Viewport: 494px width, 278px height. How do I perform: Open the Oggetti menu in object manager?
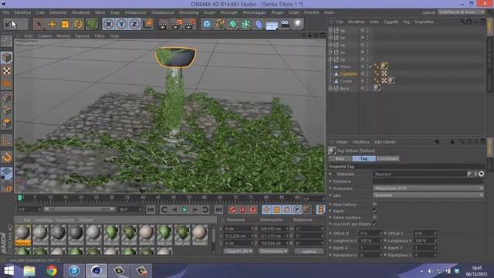tap(391, 22)
